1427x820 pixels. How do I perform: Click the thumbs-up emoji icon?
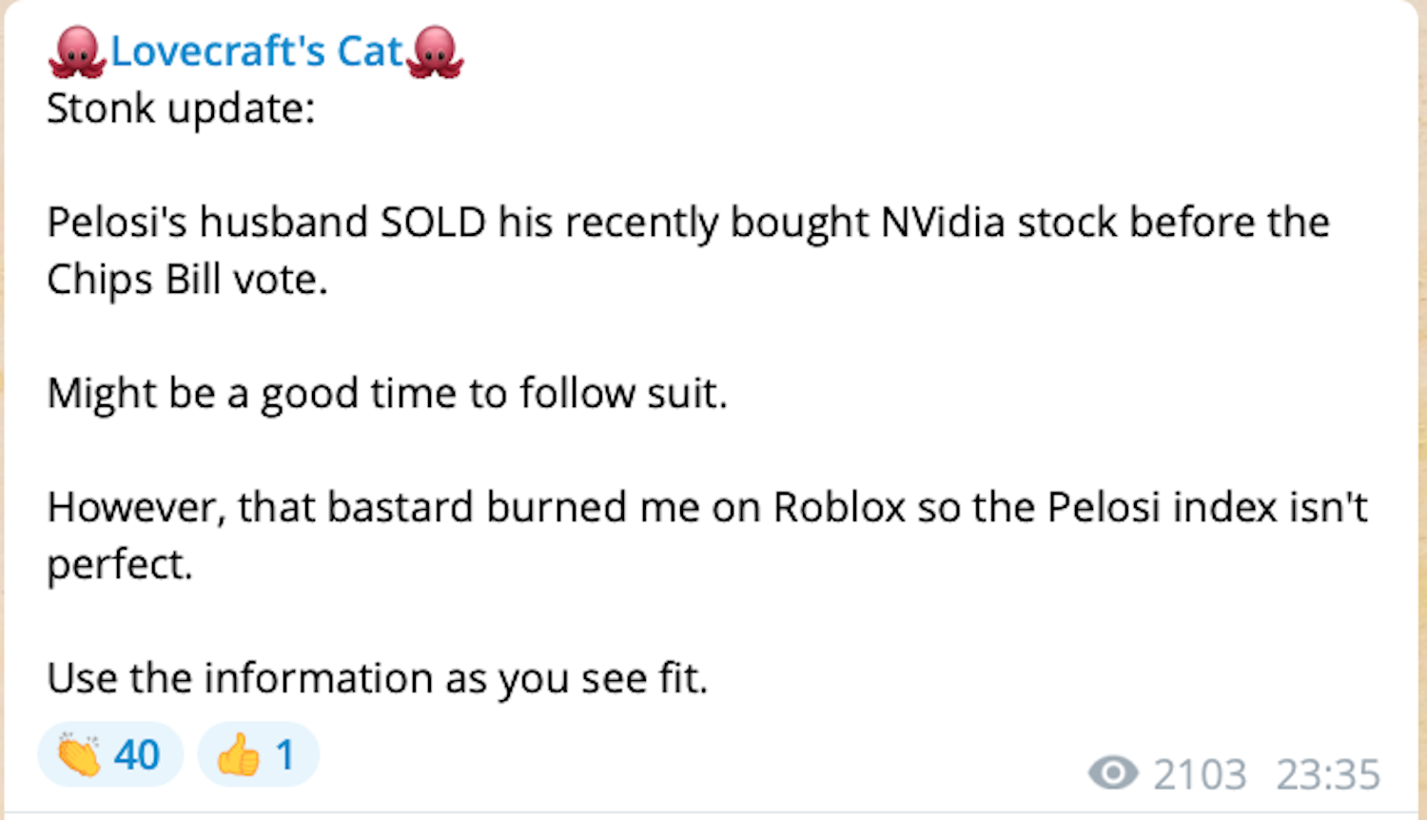point(239,755)
